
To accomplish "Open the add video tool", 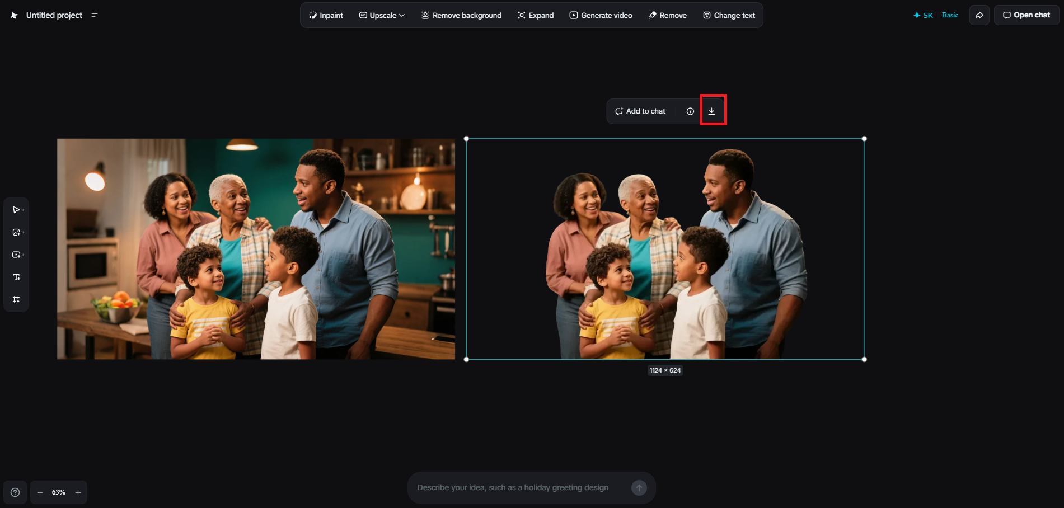I will click(16, 255).
